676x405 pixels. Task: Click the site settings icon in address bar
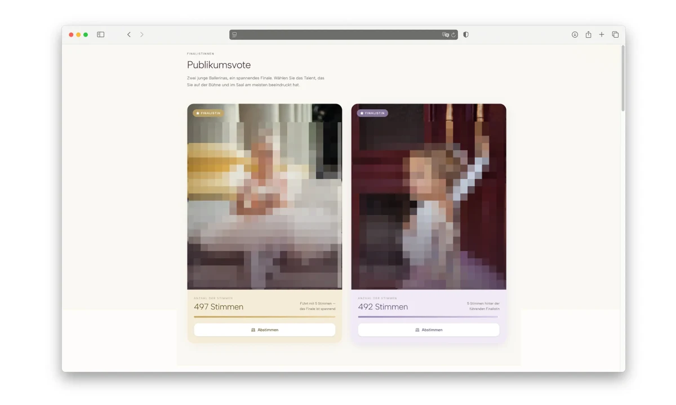click(234, 34)
